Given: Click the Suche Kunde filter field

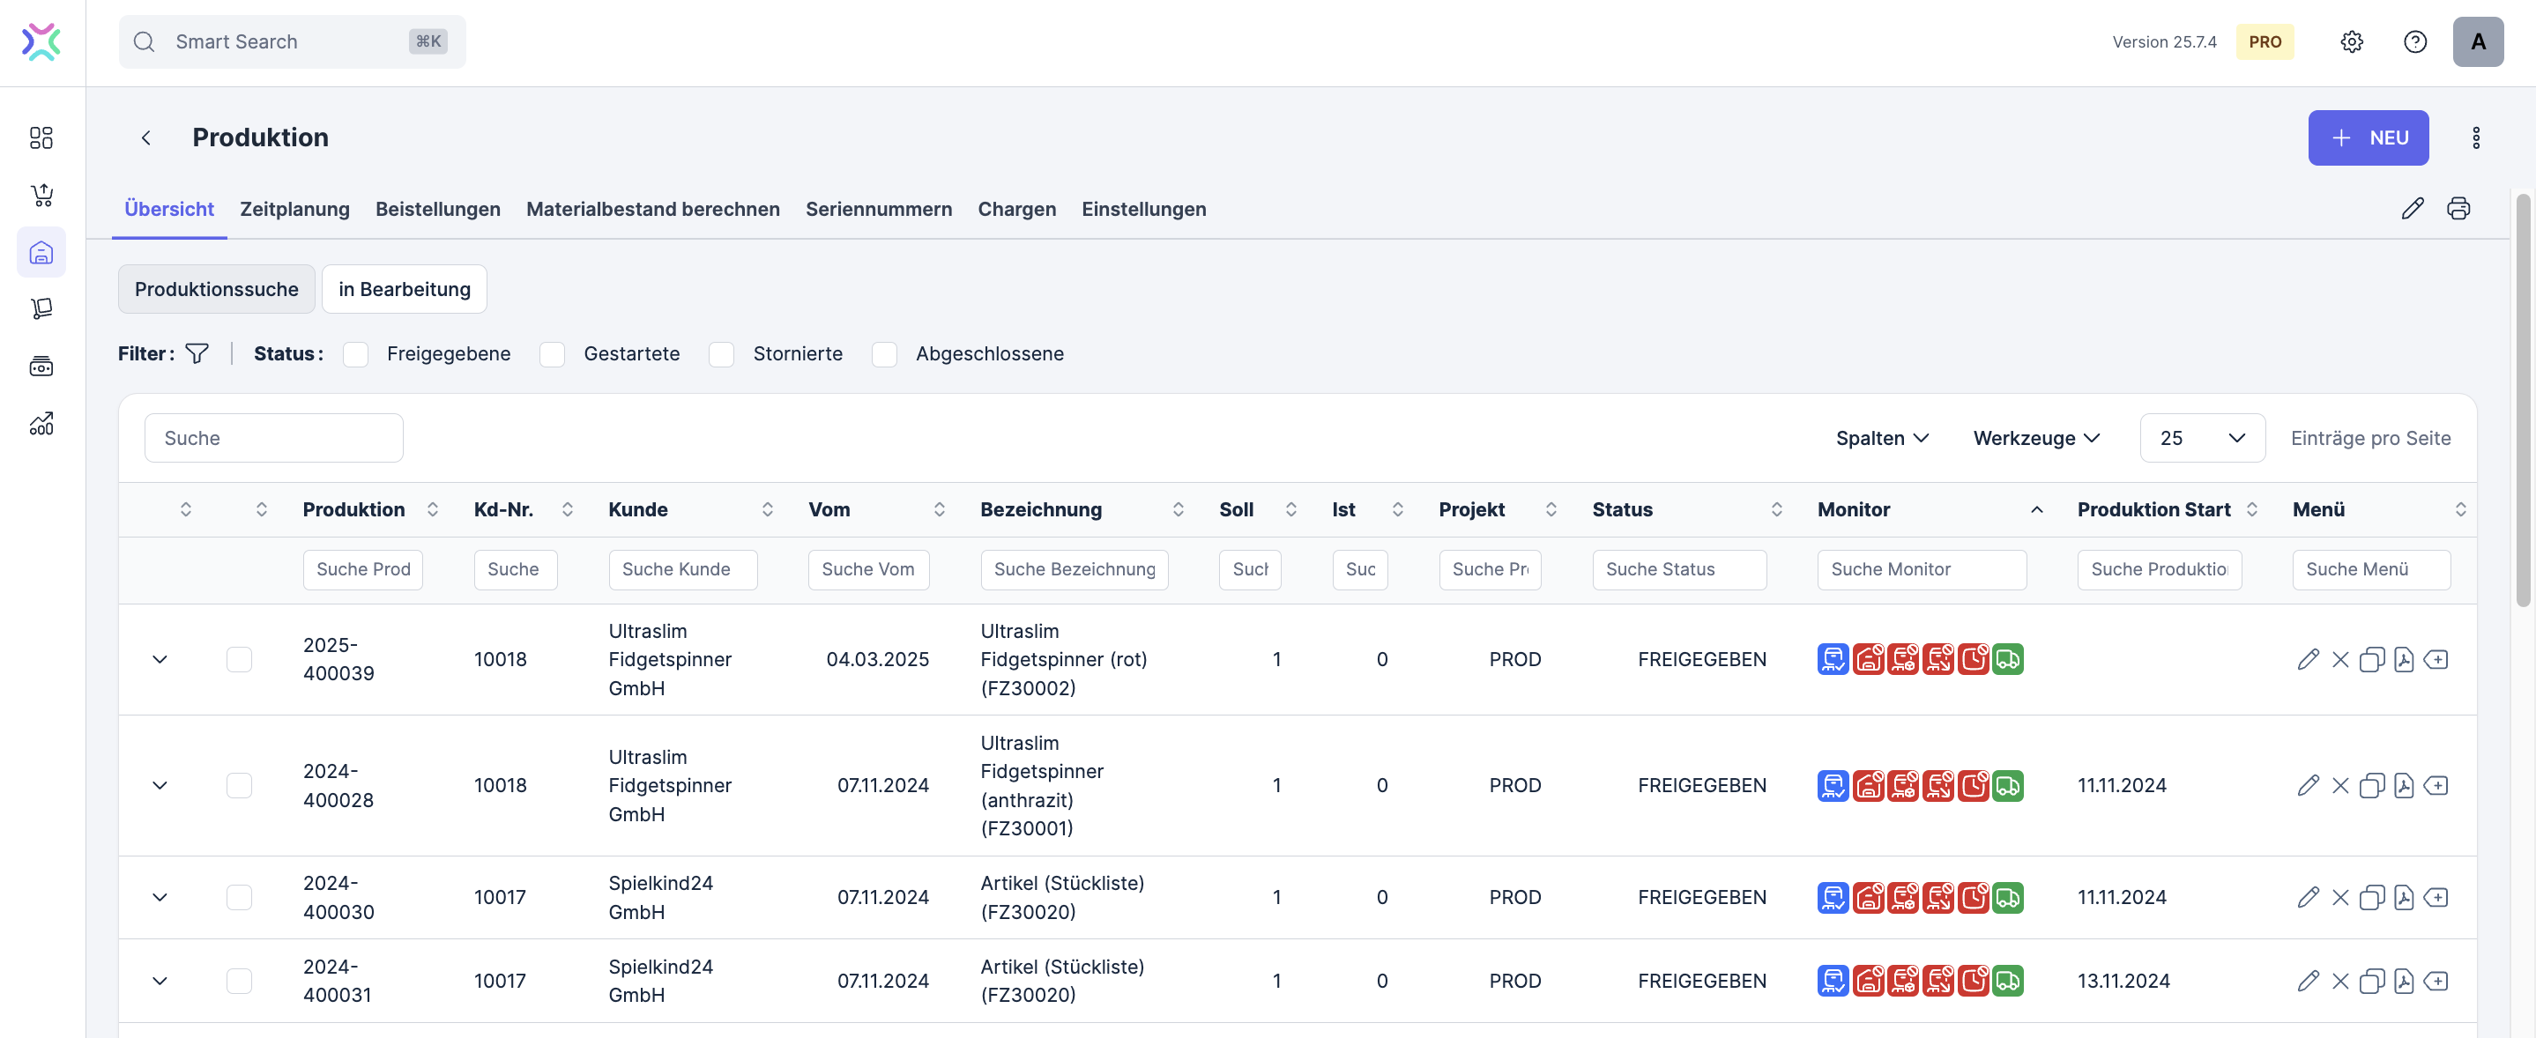Looking at the screenshot, I should click(682, 568).
